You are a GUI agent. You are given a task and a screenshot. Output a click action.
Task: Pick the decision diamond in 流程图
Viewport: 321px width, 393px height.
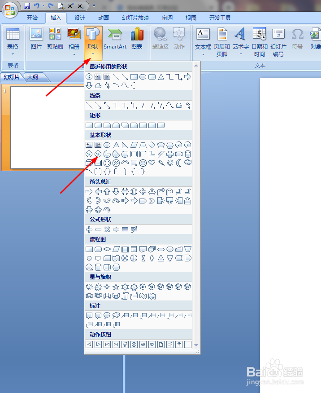pos(107,249)
